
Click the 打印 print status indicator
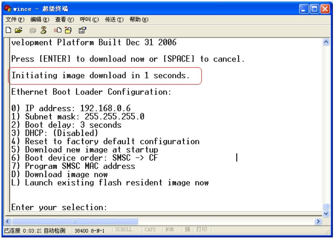coord(202,229)
